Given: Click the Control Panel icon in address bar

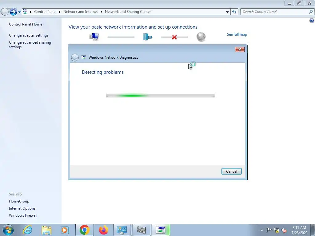Looking at the screenshot, I should click(x=25, y=11).
